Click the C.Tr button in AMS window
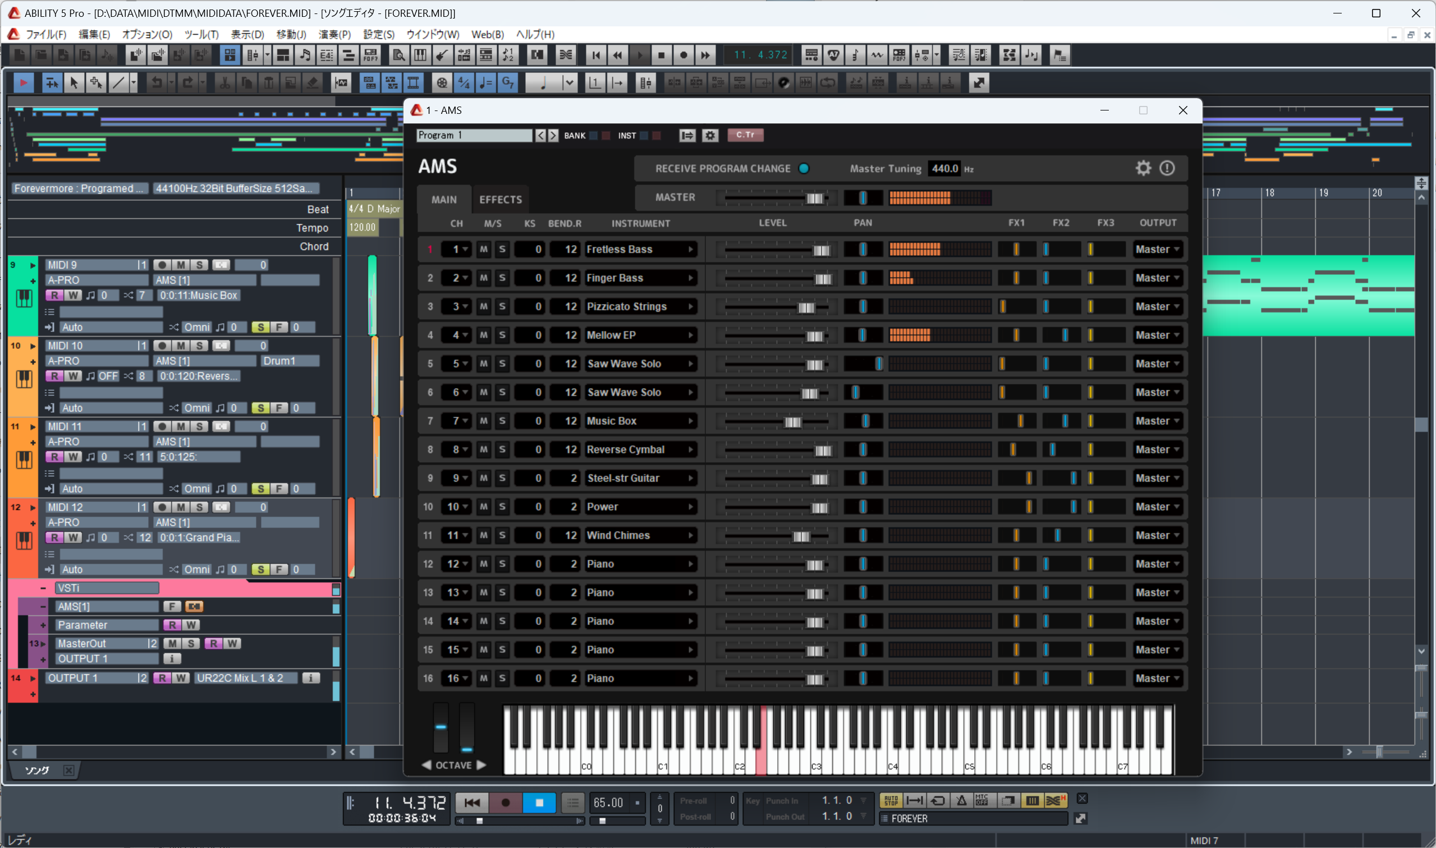1436x848 pixels. (745, 135)
